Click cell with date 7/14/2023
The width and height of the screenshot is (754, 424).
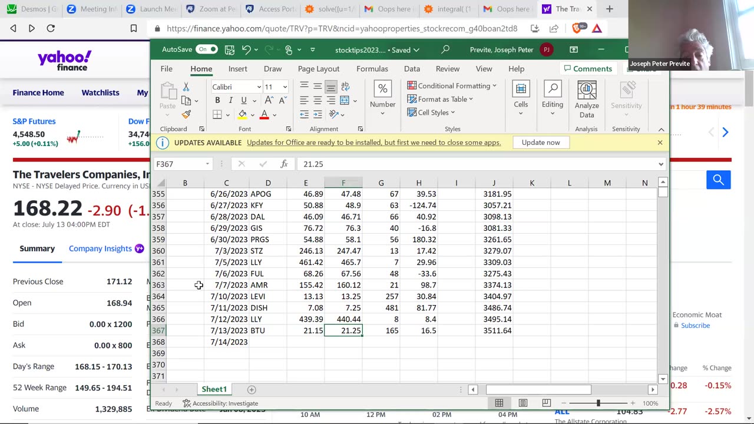coord(226,342)
